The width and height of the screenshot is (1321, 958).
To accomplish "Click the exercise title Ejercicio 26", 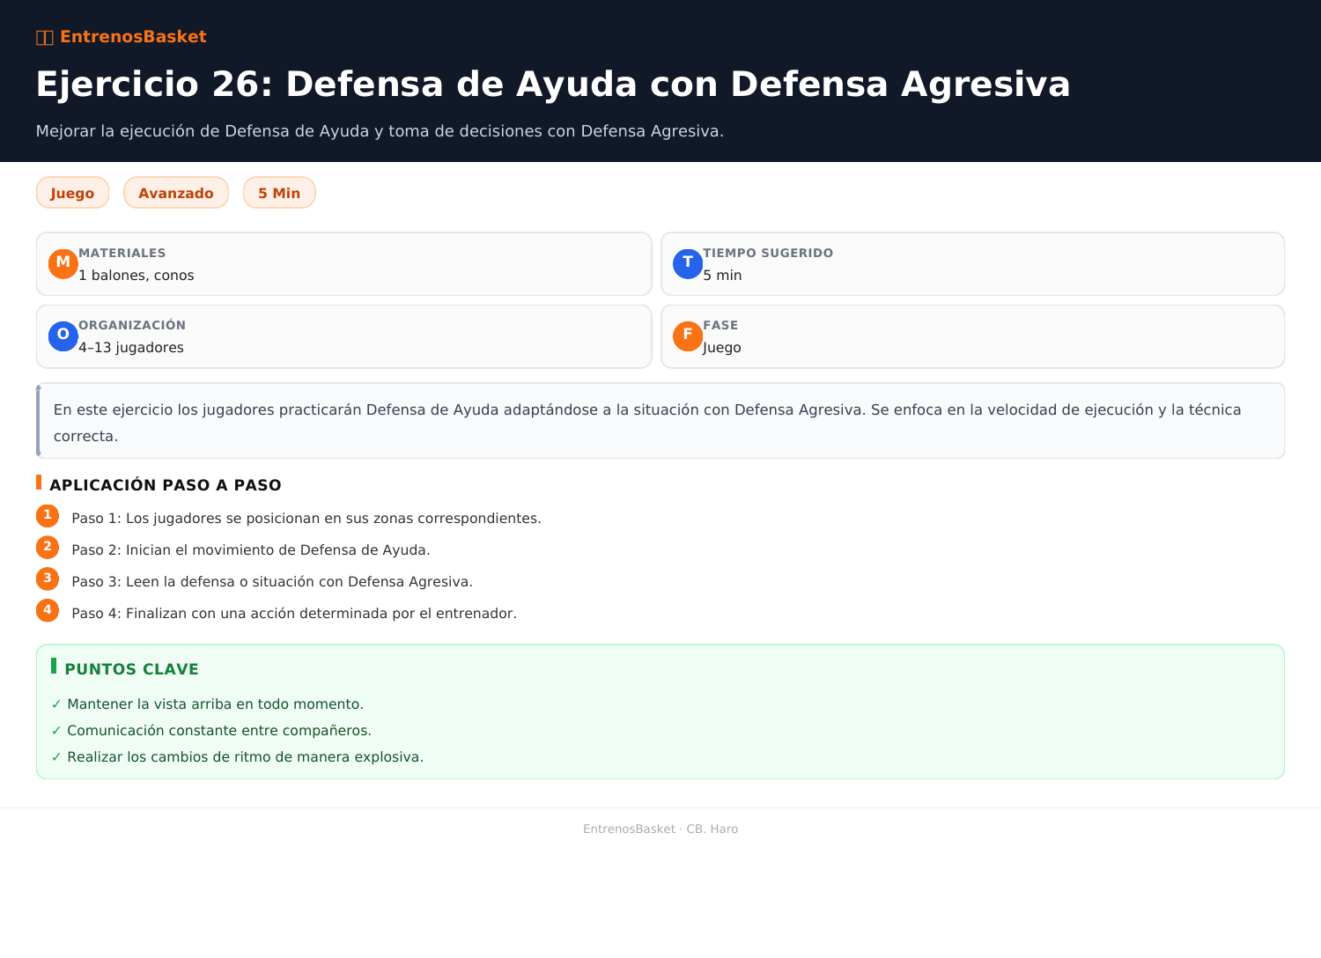I will (553, 85).
